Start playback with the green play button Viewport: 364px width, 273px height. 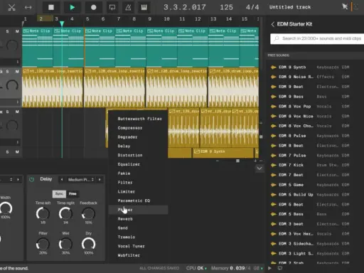pos(73,7)
